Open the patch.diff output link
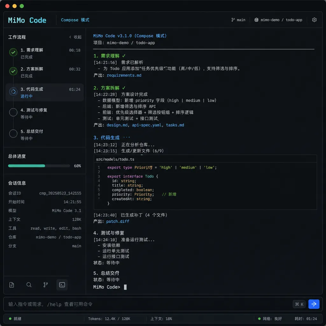The height and width of the screenshot is (326, 326). point(118,222)
